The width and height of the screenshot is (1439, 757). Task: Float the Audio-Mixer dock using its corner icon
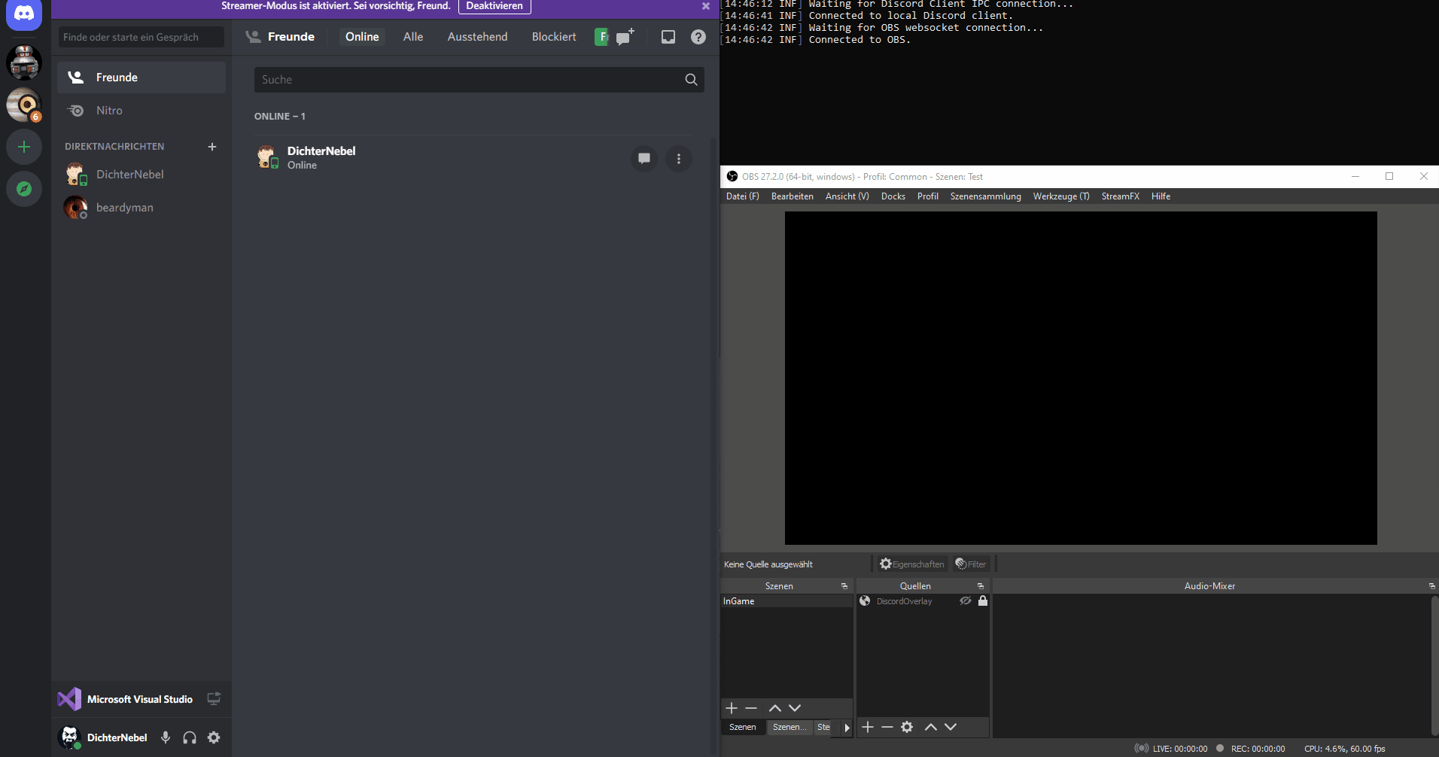tap(1431, 586)
